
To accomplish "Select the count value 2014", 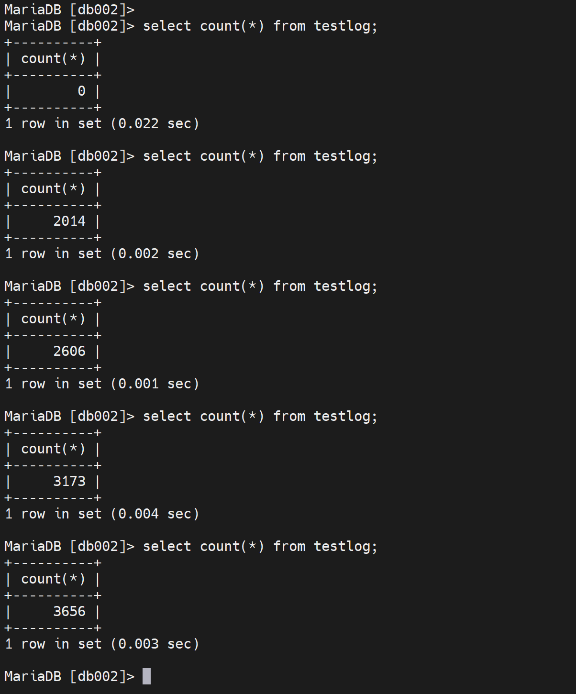I will click(x=69, y=221).
